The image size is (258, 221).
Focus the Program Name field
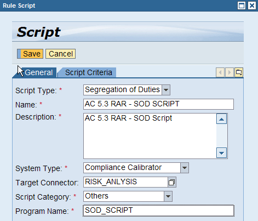[x=158, y=211]
